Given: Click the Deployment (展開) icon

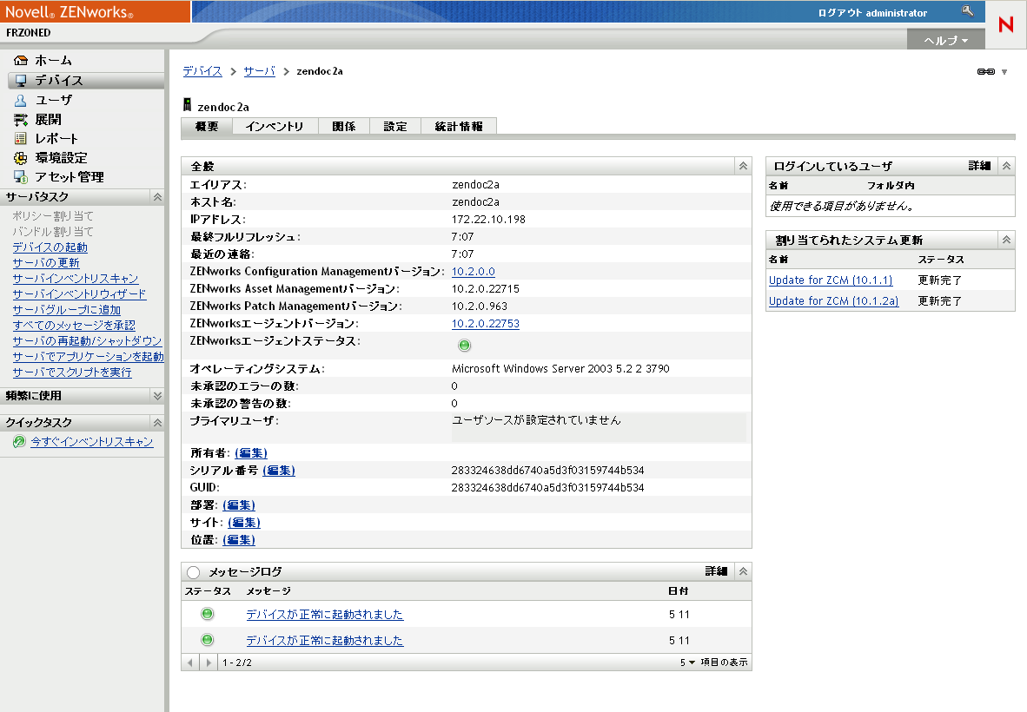Looking at the screenshot, I should click(21, 120).
